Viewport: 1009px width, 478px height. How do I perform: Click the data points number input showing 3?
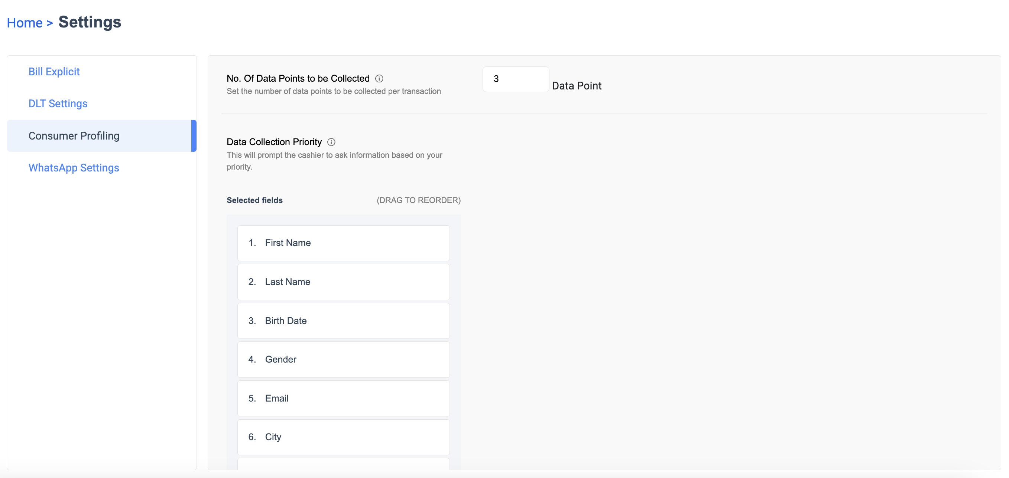pos(515,79)
